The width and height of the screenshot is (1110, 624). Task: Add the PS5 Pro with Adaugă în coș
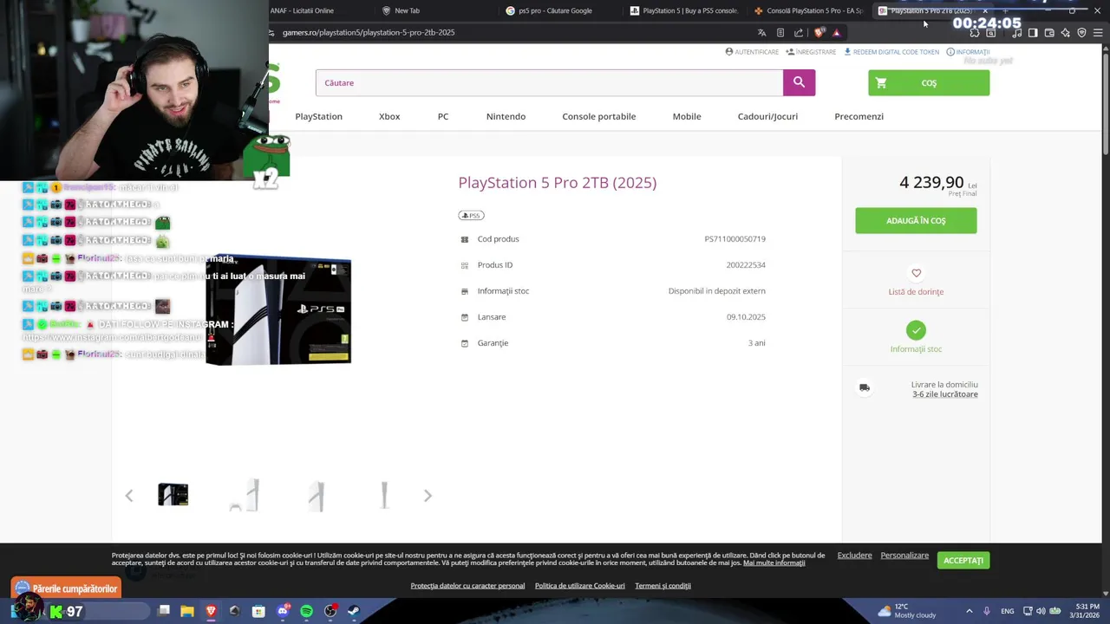pyautogui.click(x=916, y=220)
